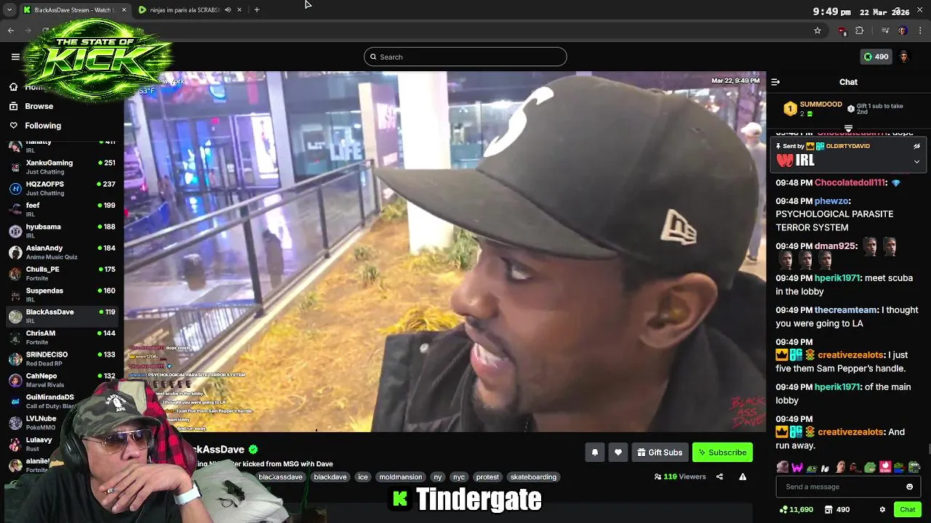Expand the pinned IRL message chevron
Viewport: 931px width, 523px height.
(916, 161)
